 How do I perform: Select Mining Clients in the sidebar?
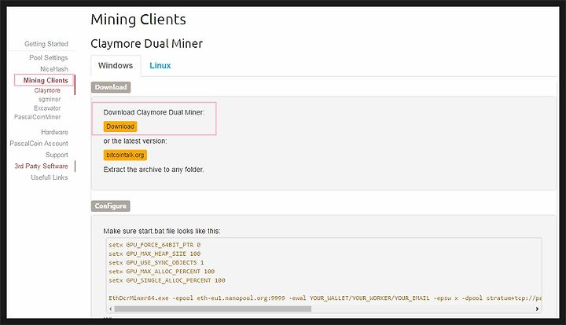pos(46,80)
